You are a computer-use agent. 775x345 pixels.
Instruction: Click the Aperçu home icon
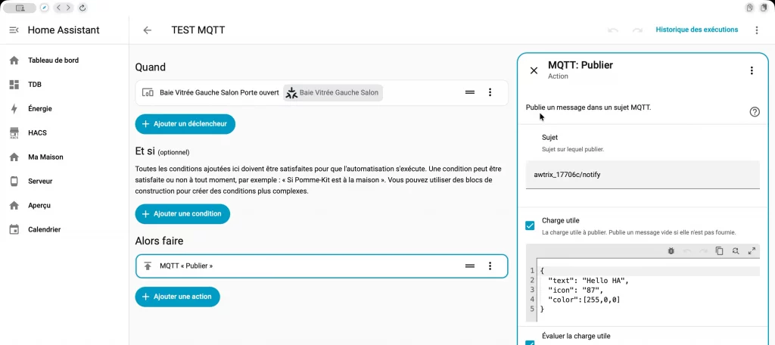click(x=14, y=205)
